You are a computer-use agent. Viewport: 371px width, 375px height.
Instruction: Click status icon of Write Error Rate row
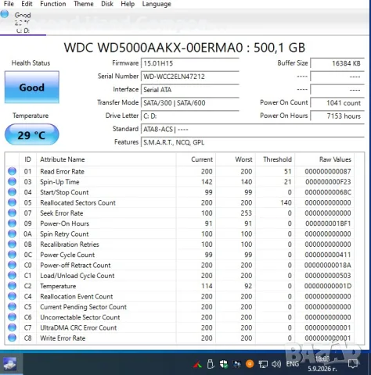12,337
